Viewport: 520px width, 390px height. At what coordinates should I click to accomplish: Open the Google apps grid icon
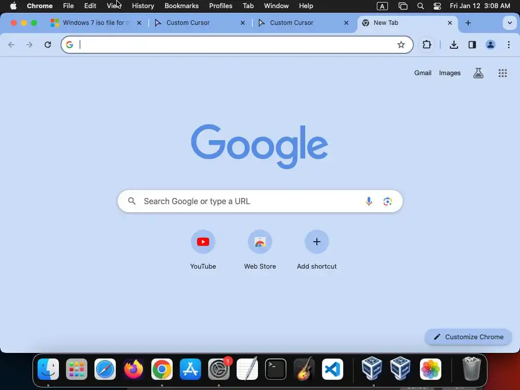coord(502,73)
